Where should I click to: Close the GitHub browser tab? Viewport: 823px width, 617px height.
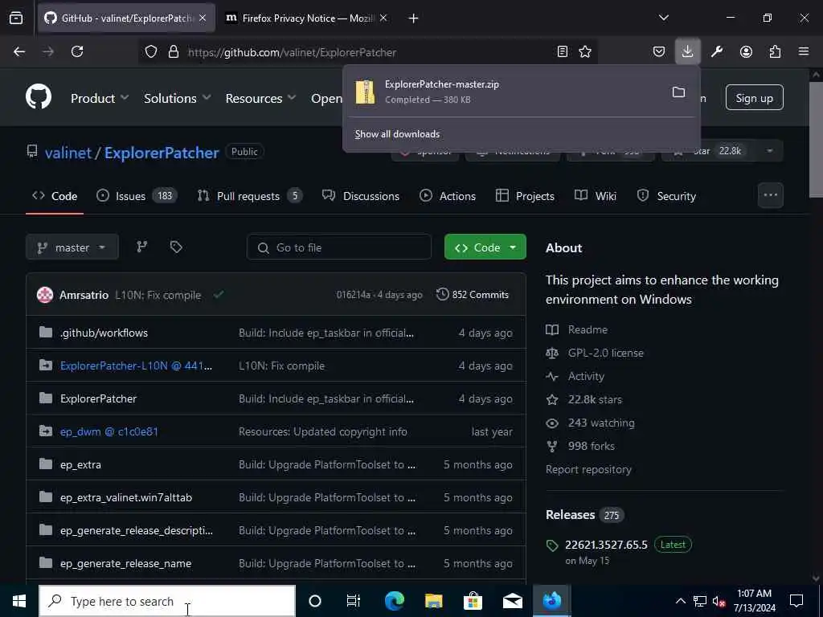tap(203, 18)
